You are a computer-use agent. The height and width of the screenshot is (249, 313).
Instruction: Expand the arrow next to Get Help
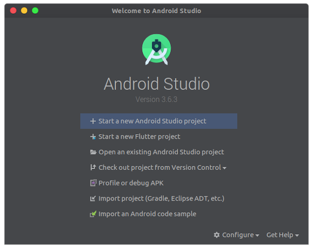(x=297, y=236)
